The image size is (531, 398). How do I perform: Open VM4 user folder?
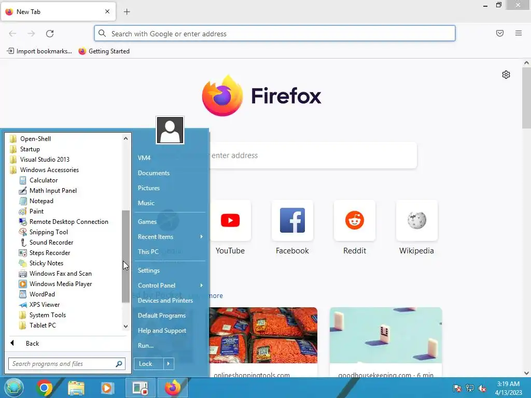(x=144, y=158)
